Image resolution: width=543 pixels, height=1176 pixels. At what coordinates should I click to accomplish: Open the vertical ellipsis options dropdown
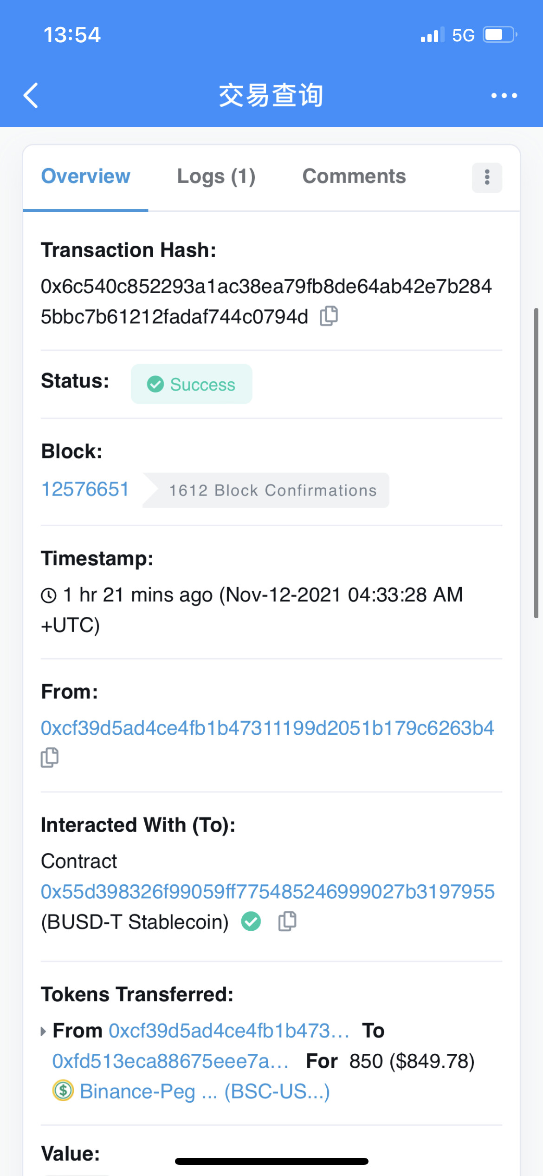pyautogui.click(x=487, y=177)
